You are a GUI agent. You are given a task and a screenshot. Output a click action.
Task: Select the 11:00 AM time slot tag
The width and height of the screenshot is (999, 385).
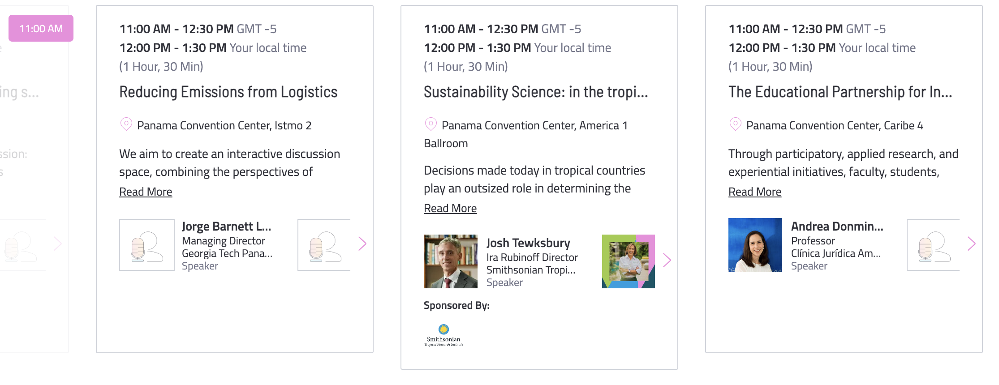41,28
